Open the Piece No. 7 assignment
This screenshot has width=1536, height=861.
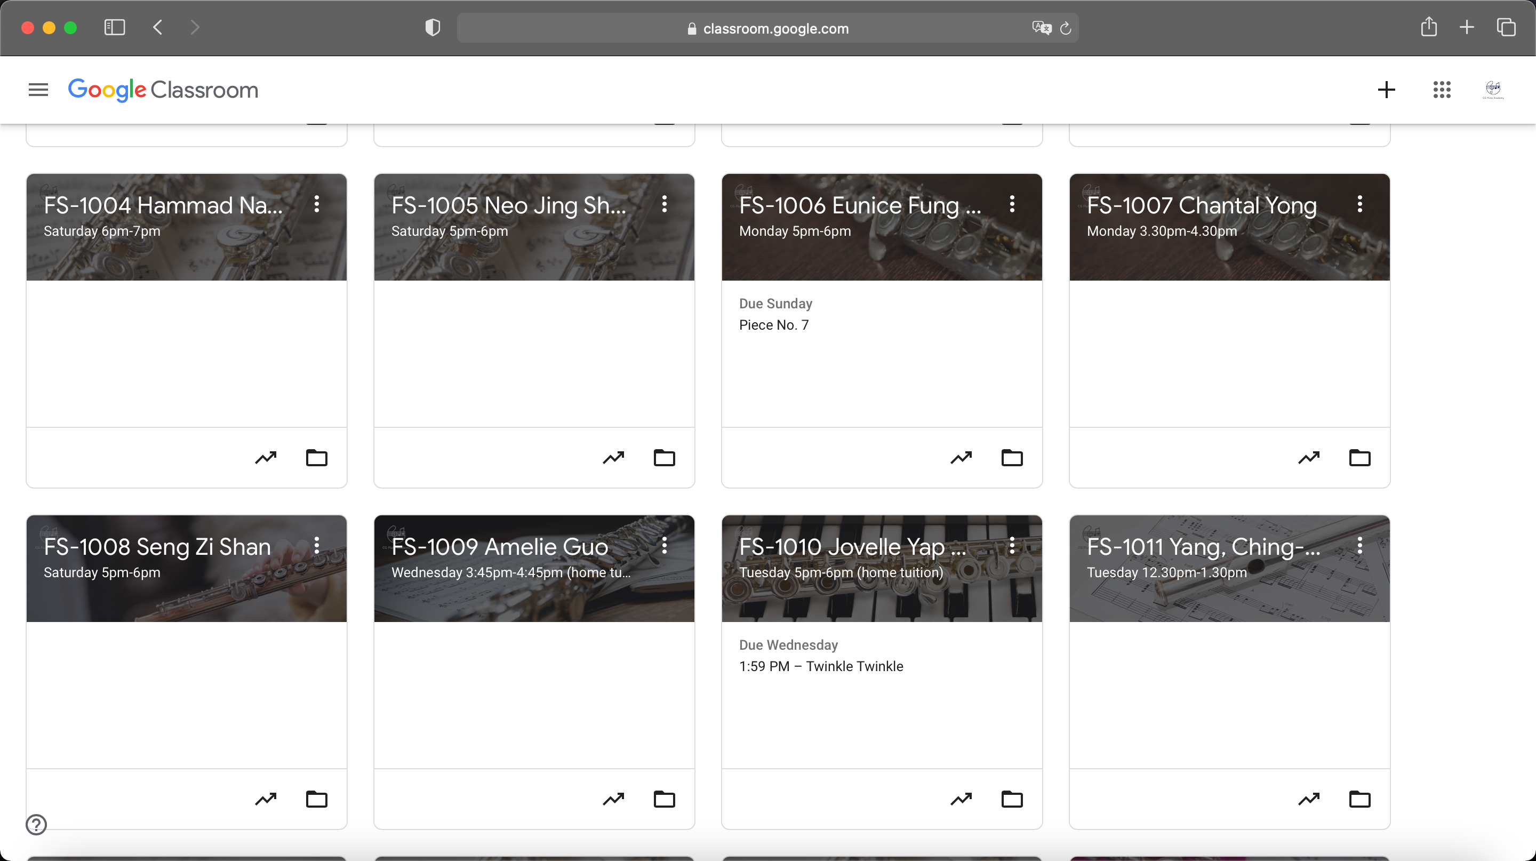[773, 325]
